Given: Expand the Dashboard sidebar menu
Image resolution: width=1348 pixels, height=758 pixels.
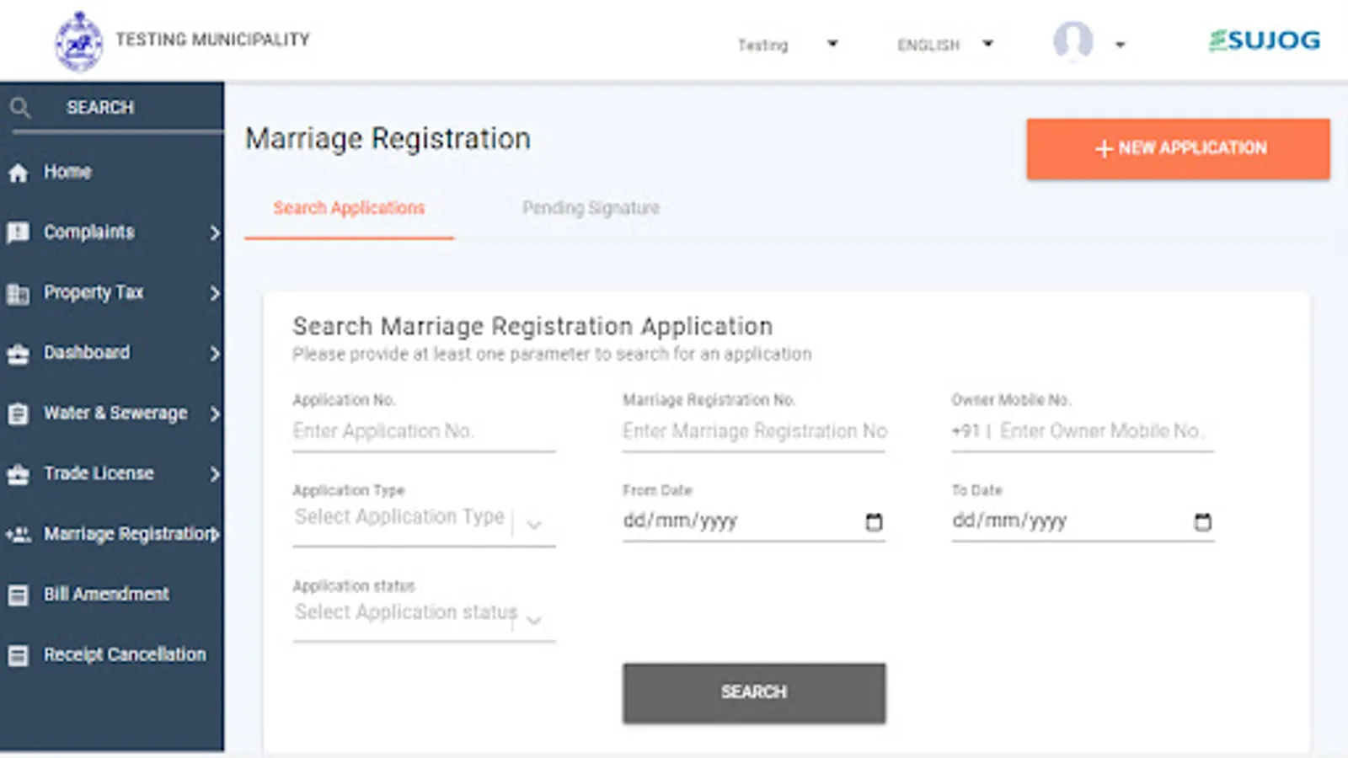Looking at the screenshot, I should coord(215,354).
